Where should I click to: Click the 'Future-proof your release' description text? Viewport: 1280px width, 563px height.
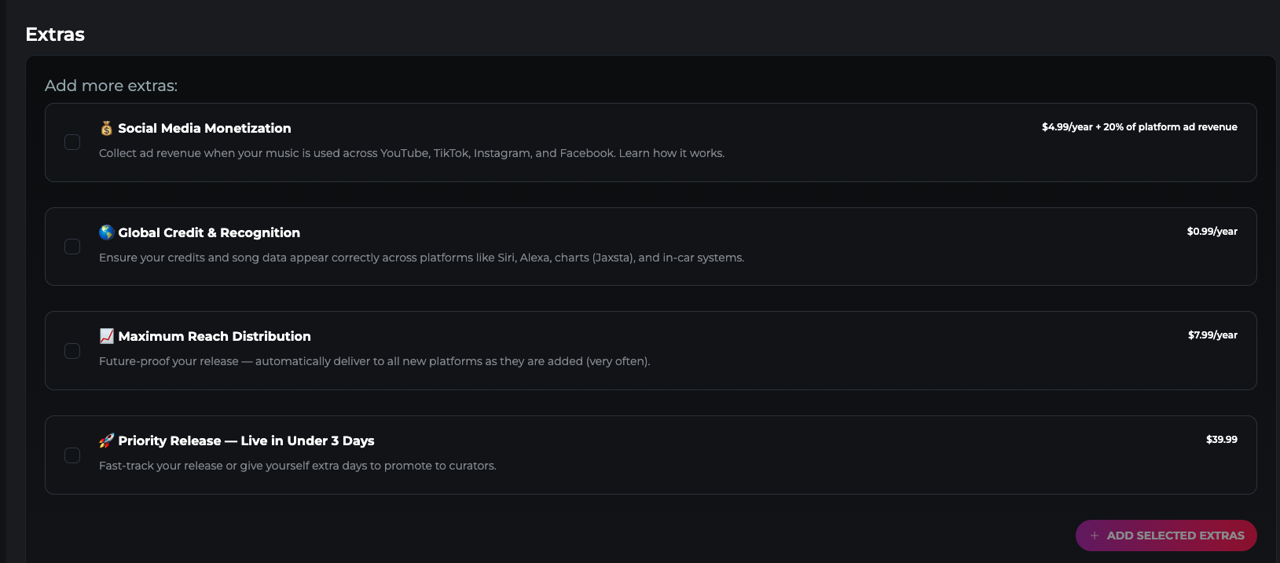tap(374, 361)
